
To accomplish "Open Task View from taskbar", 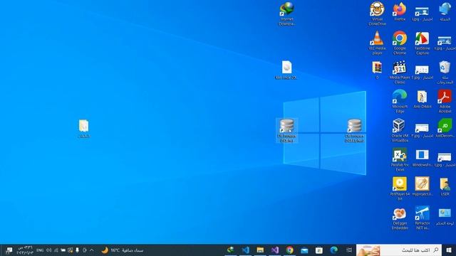I will [x=349, y=250].
